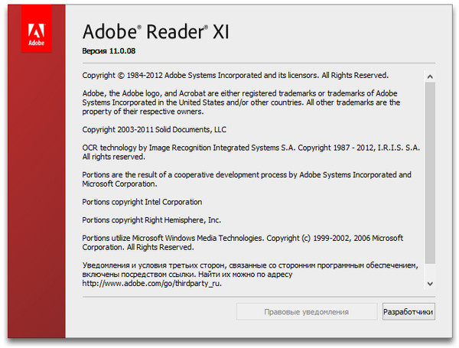
Task: Select the Intel Corporation copyright line
Action: pos(142,202)
